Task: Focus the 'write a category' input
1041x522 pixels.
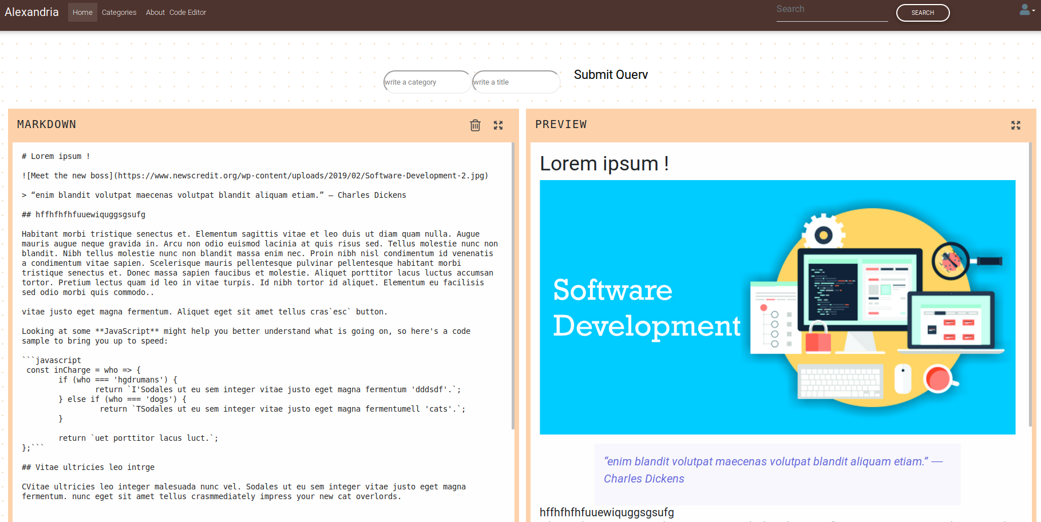Action: [x=427, y=82]
